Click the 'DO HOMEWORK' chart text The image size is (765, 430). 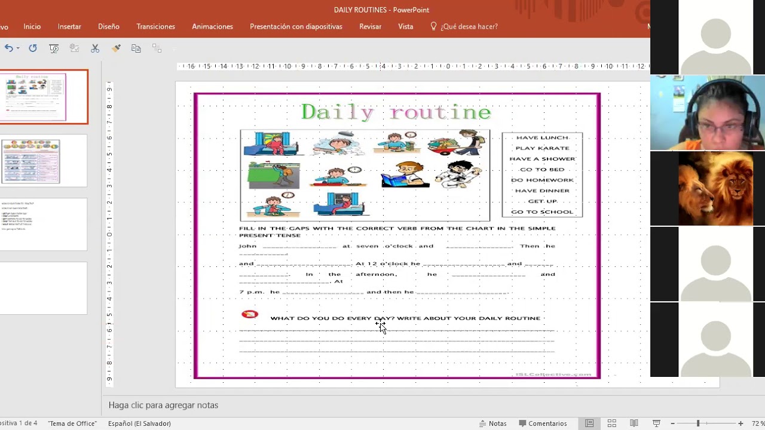click(542, 180)
